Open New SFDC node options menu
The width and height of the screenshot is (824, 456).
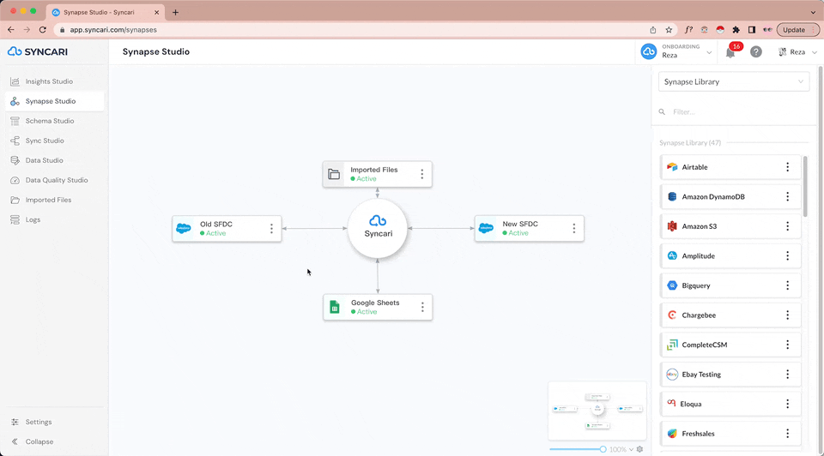574,228
